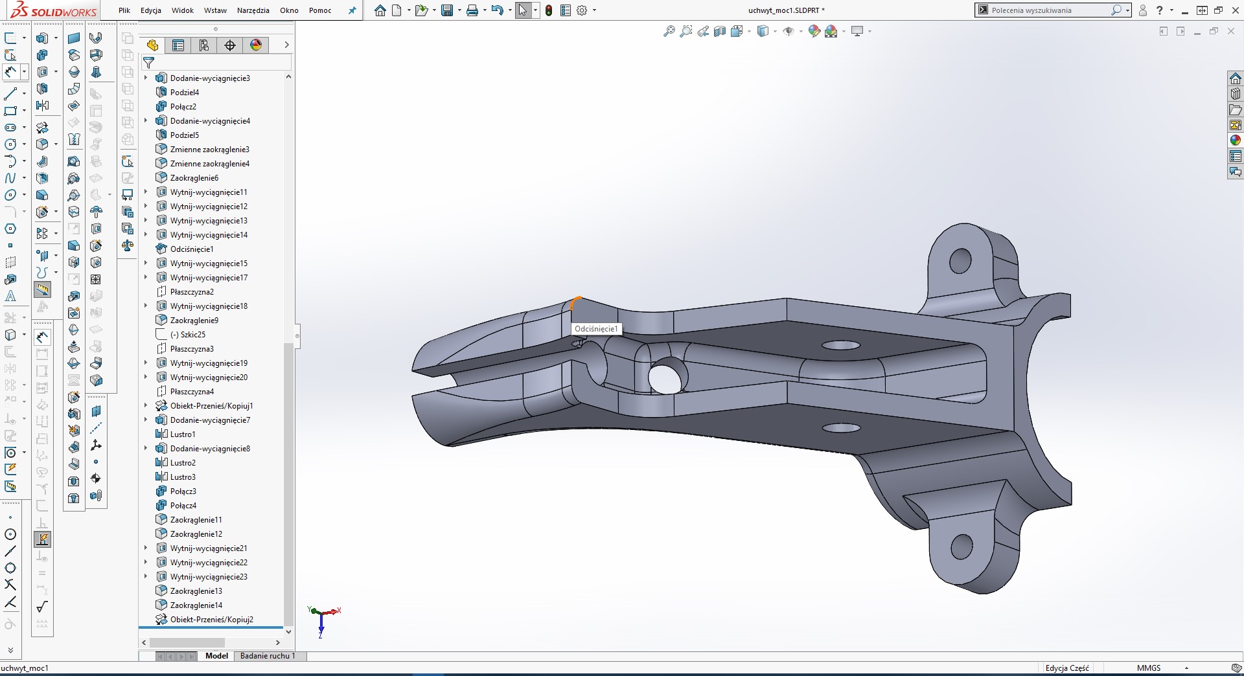Image resolution: width=1244 pixels, height=676 pixels.
Task: Open the DisplayManager tab
Action: point(256,45)
